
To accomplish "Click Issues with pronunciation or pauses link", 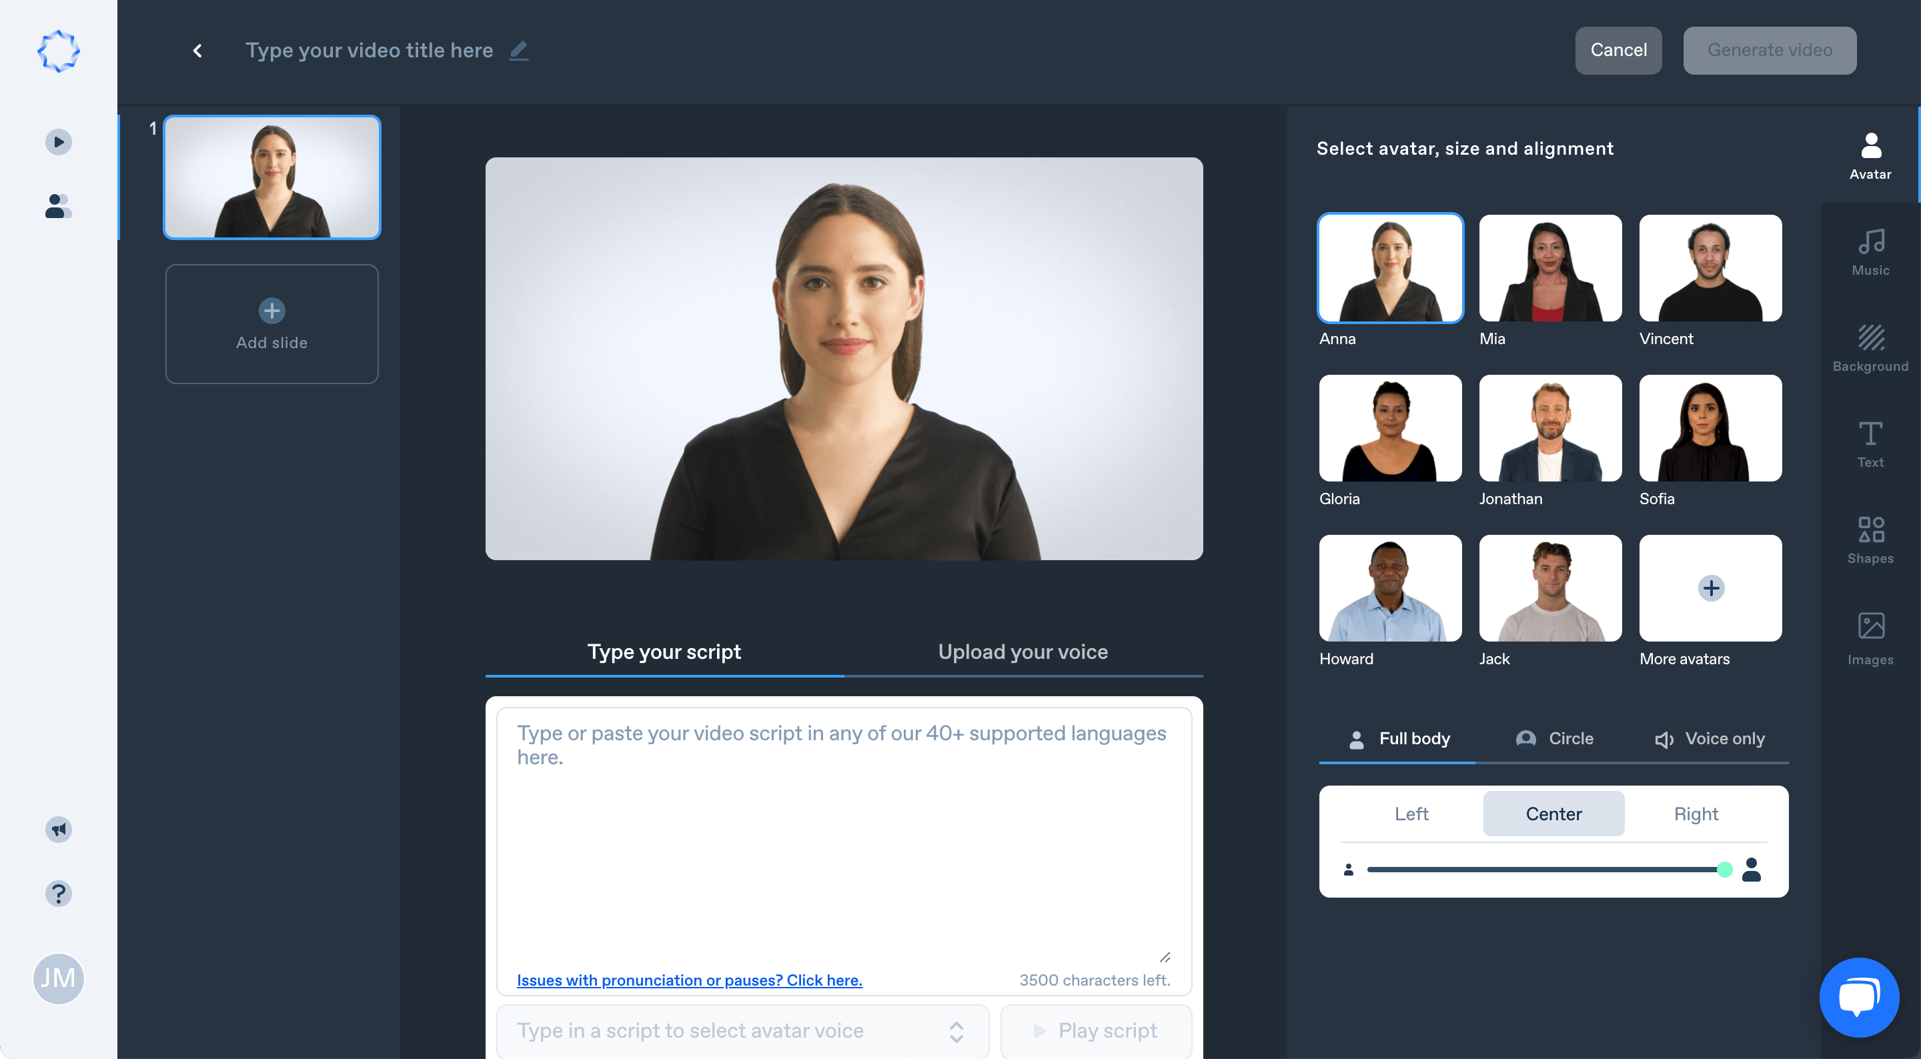I will [x=690, y=978].
